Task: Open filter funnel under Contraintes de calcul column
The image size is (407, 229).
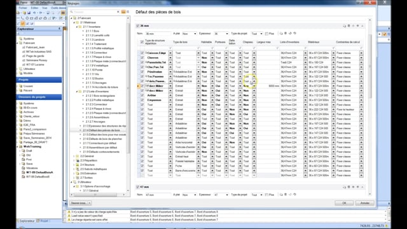Action: 361,48
